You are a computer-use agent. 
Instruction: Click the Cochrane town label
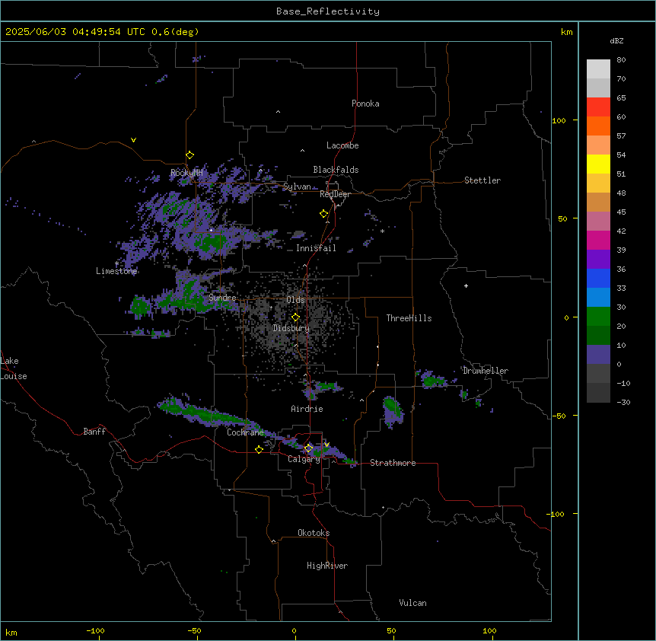(245, 432)
